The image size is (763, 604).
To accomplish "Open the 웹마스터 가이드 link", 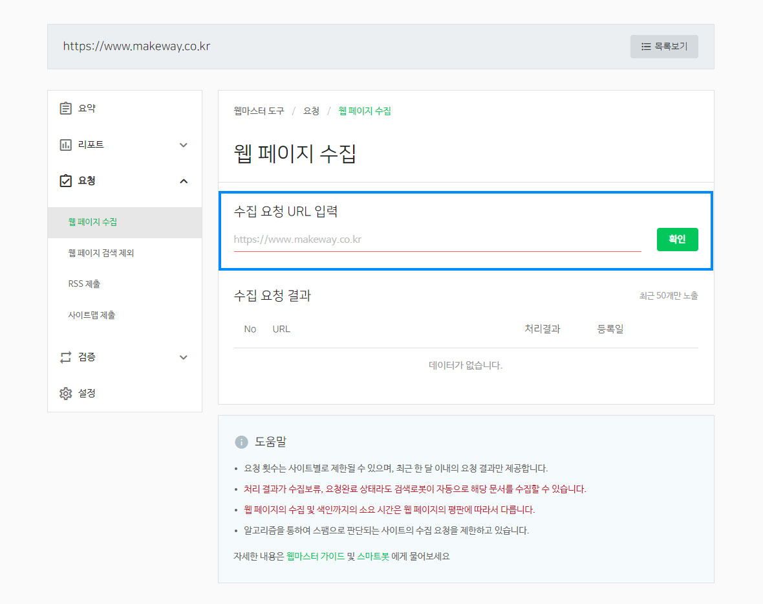I will coord(315,556).
